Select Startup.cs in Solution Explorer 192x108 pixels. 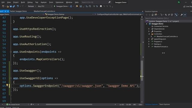click(157, 44)
